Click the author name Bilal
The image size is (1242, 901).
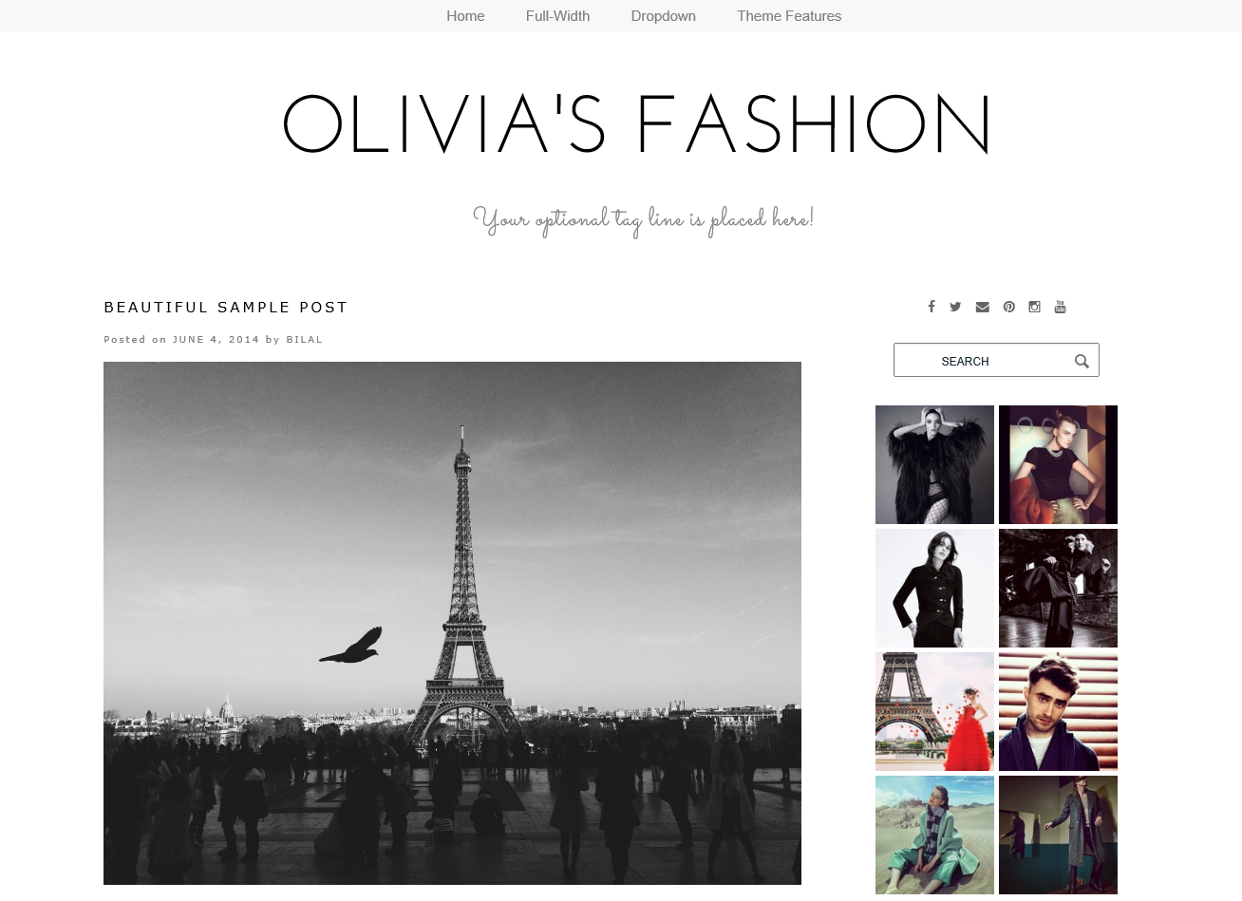click(x=305, y=339)
